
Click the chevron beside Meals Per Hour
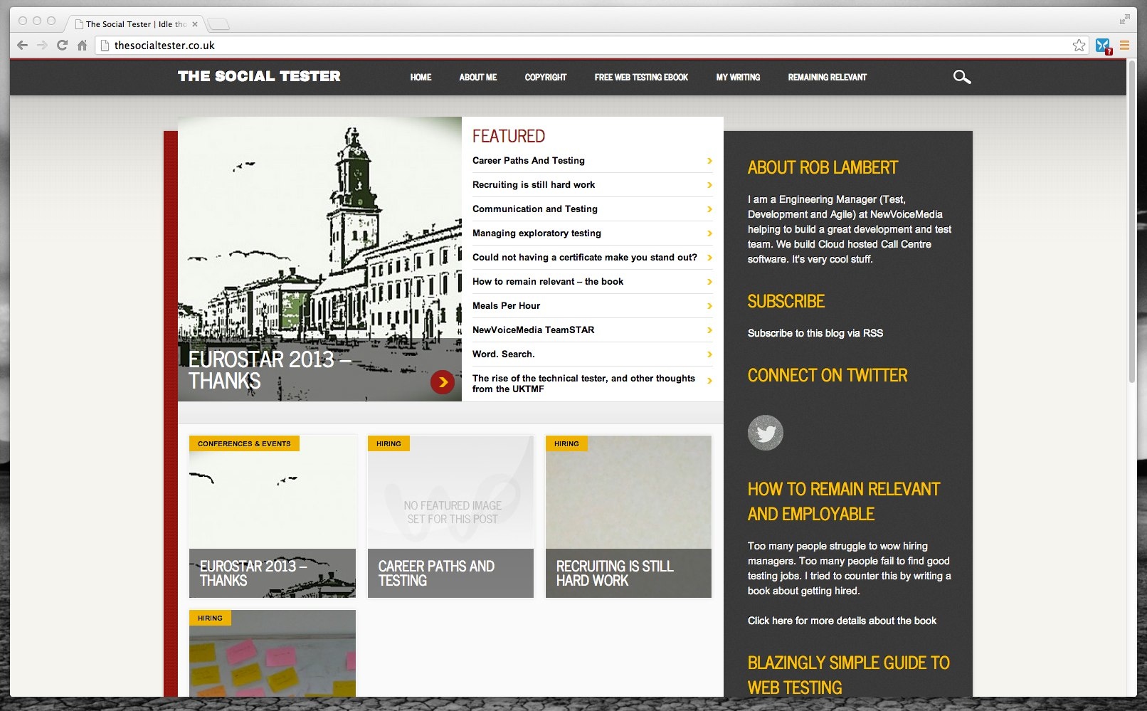[709, 306]
